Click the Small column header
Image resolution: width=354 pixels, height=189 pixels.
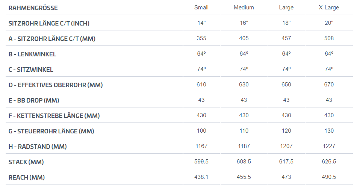(201, 8)
